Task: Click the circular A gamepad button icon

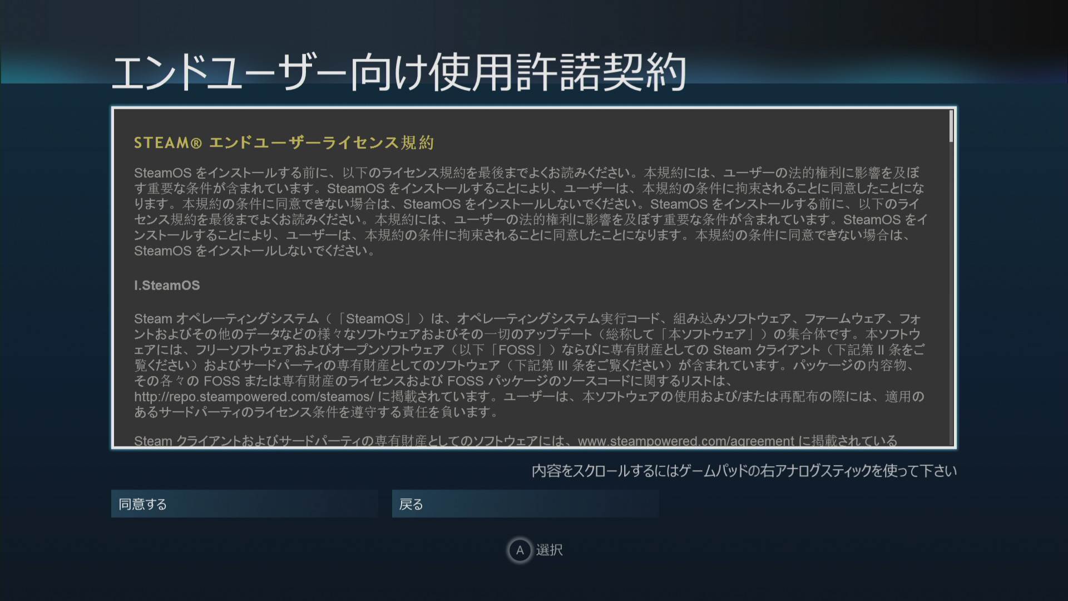Action: click(x=520, y=550)
